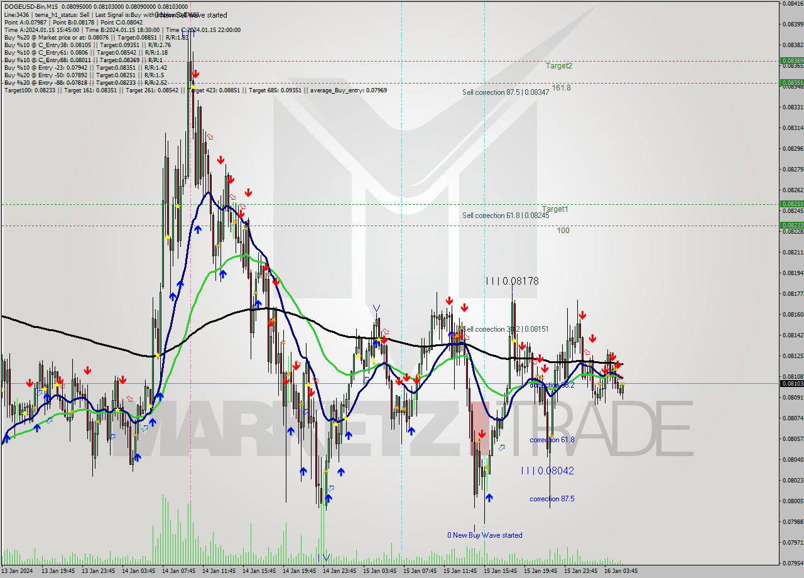Click the 0.07988 price axis label
Image resolution: width=804 pixels, height=578 pixels.
click(793, 522)
